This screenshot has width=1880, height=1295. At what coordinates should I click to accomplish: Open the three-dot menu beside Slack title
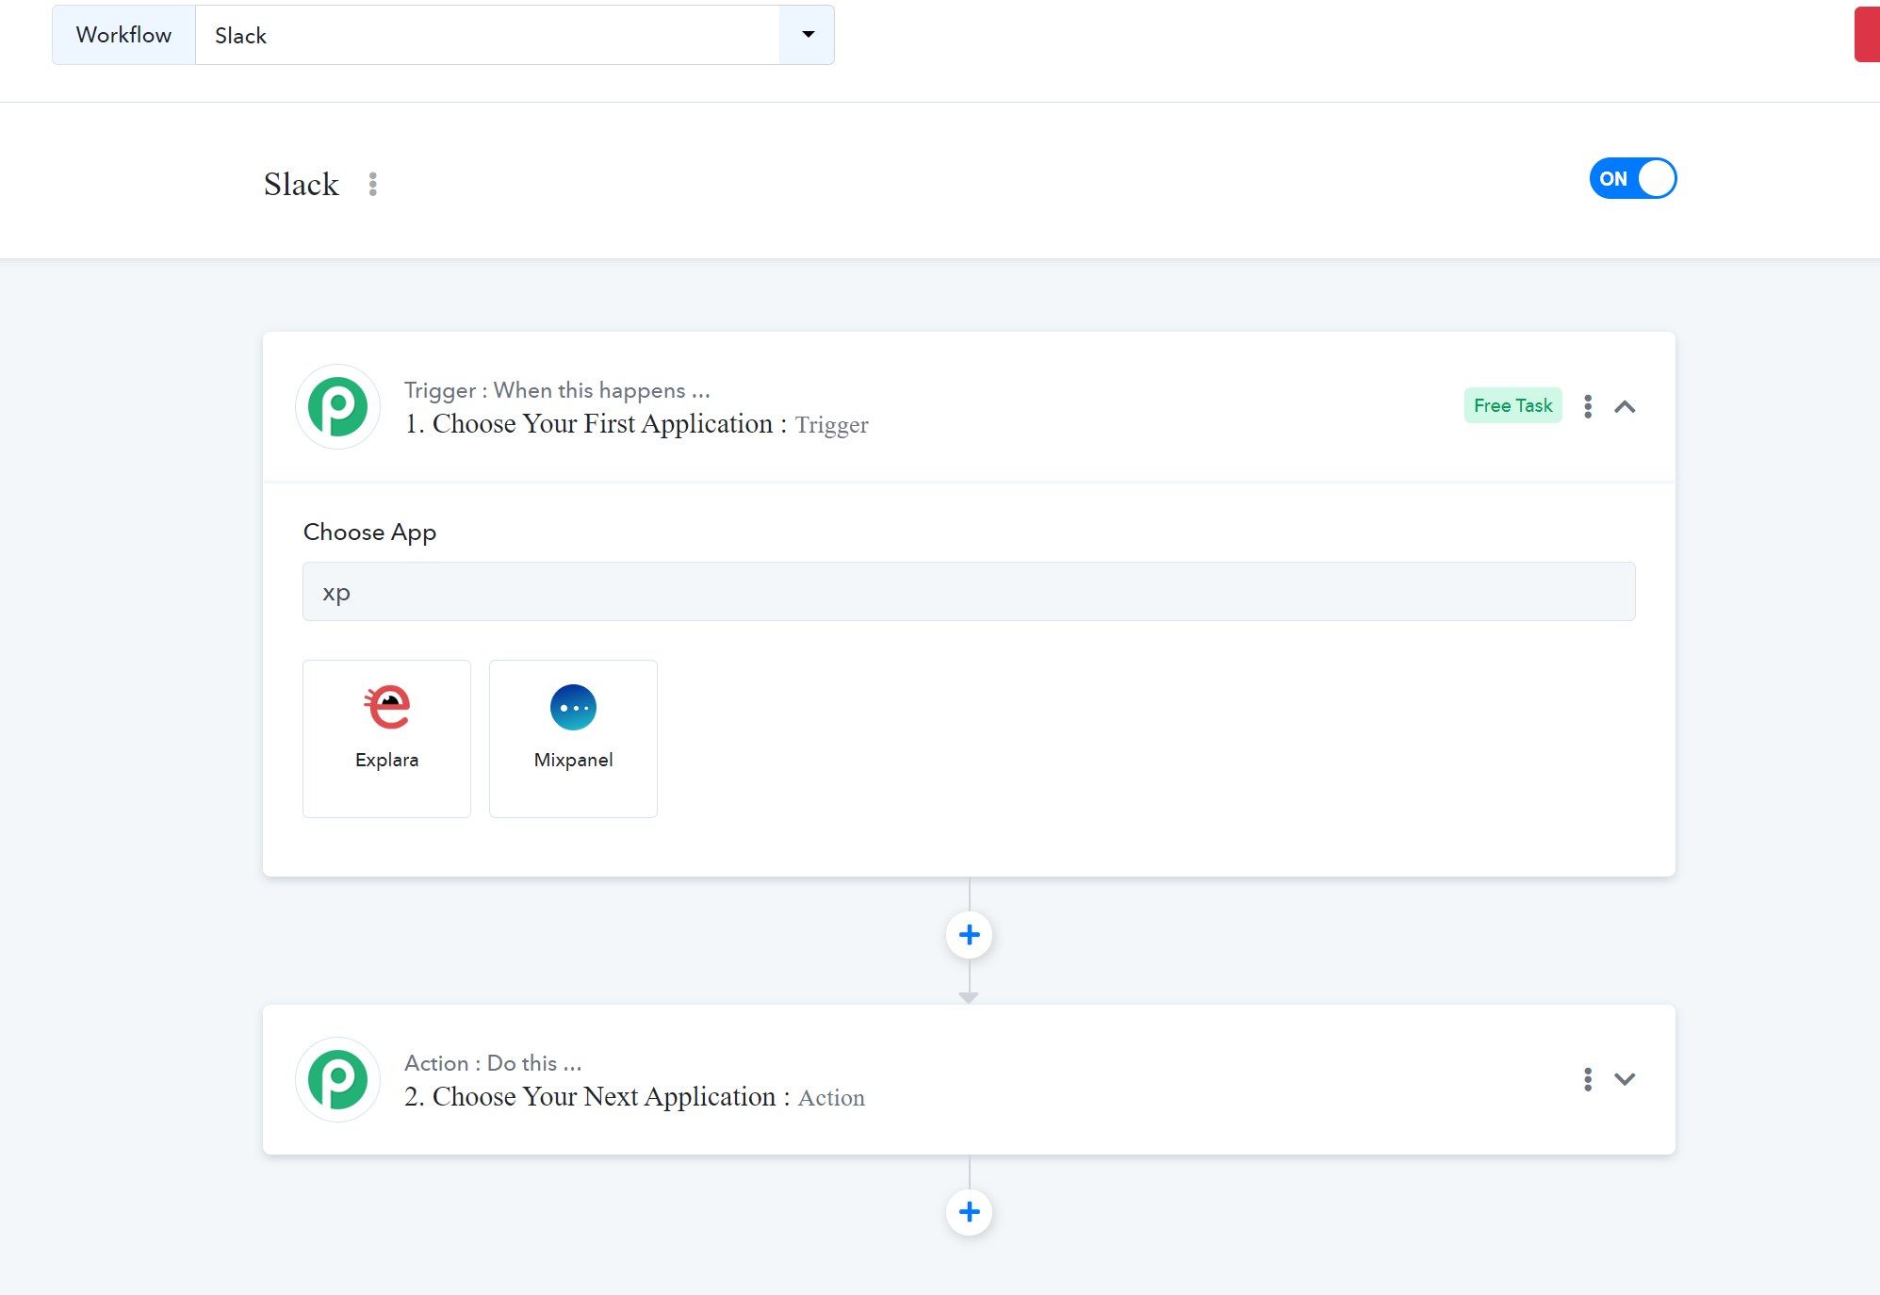pos(373,185)
